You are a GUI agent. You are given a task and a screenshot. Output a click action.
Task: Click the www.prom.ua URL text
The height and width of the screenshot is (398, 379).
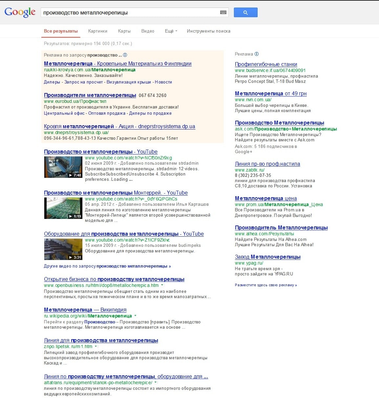pos(279,204)
